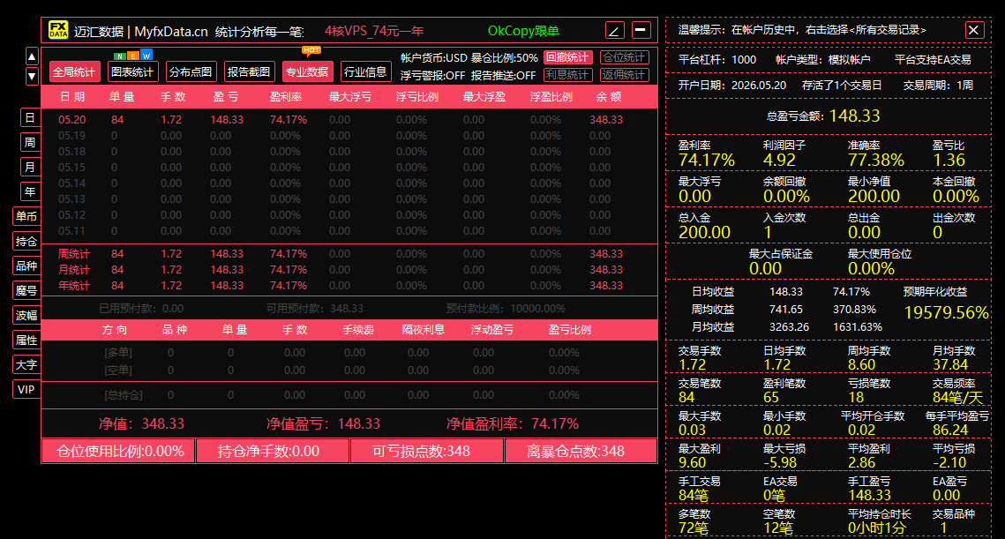The width and height of the screenshot is (1005, 539).
Task: Click the 仓位使用比例:0.00% button
Action: pyautogui.click(x=119, y=451)
